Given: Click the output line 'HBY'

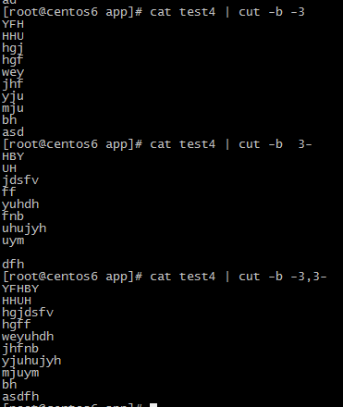Looking at the screenshot, I should pyautogui.click(x=13, y=156).
